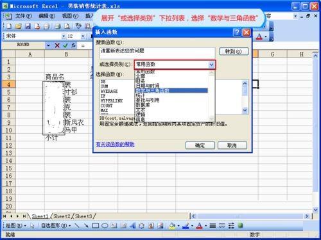The width and height of the screenshot is (321, 240).
Task: Go to first sheet tab navigation arrow
Action: pyautogui.click(x=4, y=216)
